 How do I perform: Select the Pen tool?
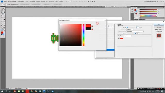click(x=2, y=24)
